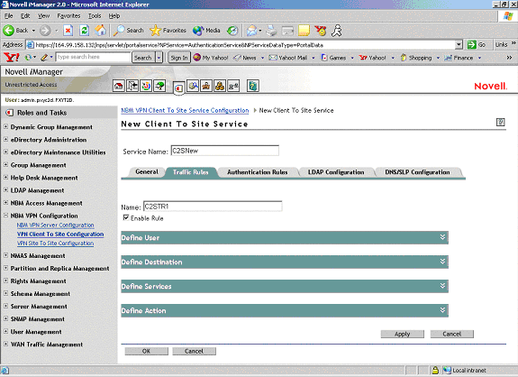Screen dimensions: 518x377
Task: Follow NBM VPN Client To Site Service Configuration breadcrumb
Action: (185, 110)
